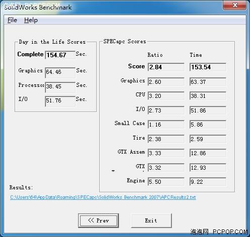
Task: Select the Score time field 153.54
Action: [208, 67]
